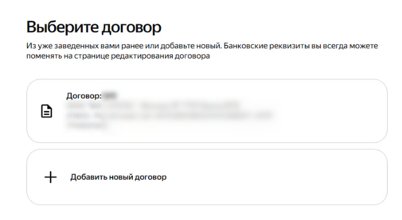This screenshot has width=402, height=220.
Task: Click 'поменять на странице редактирования договора' text line
Action: point(118,56)
